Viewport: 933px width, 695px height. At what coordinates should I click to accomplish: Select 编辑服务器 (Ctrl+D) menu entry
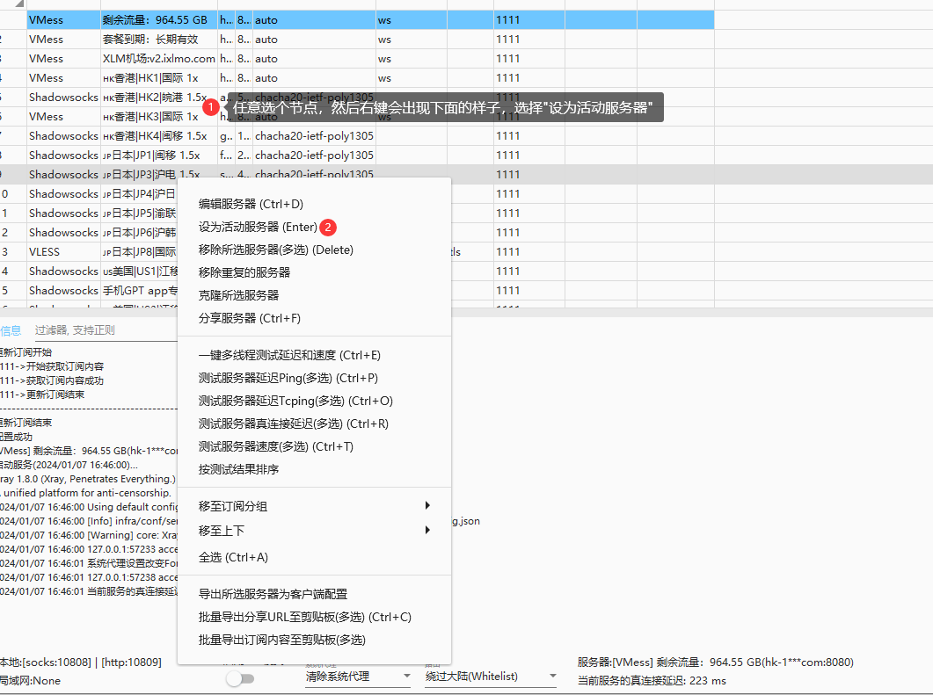click(x=251, y=204)
